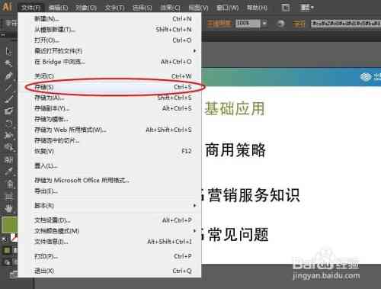
Task: Select the Hand tool
Action: [x=8, y=208]
